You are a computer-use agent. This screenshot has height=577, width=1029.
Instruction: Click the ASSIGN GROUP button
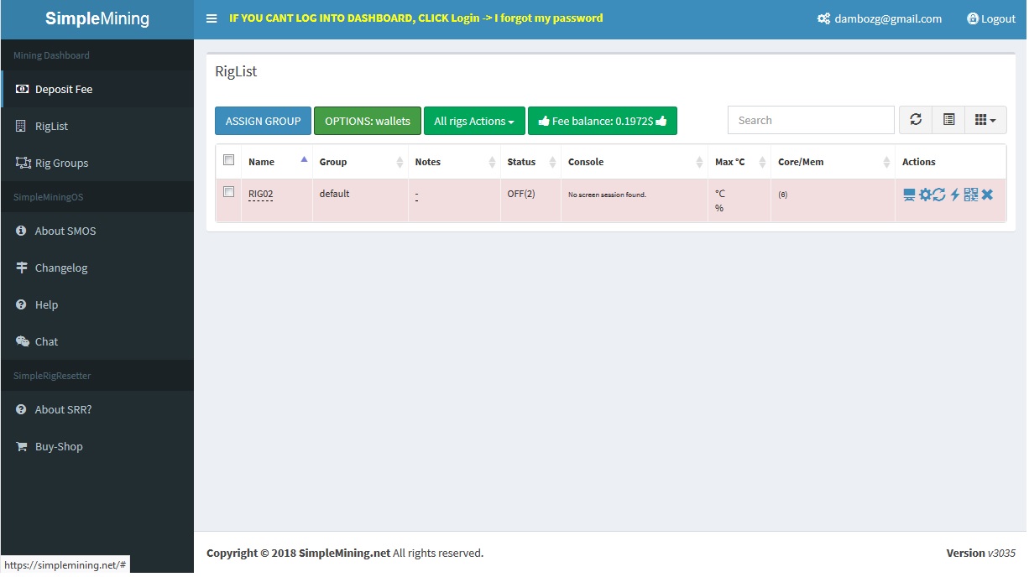click(263, 121)
